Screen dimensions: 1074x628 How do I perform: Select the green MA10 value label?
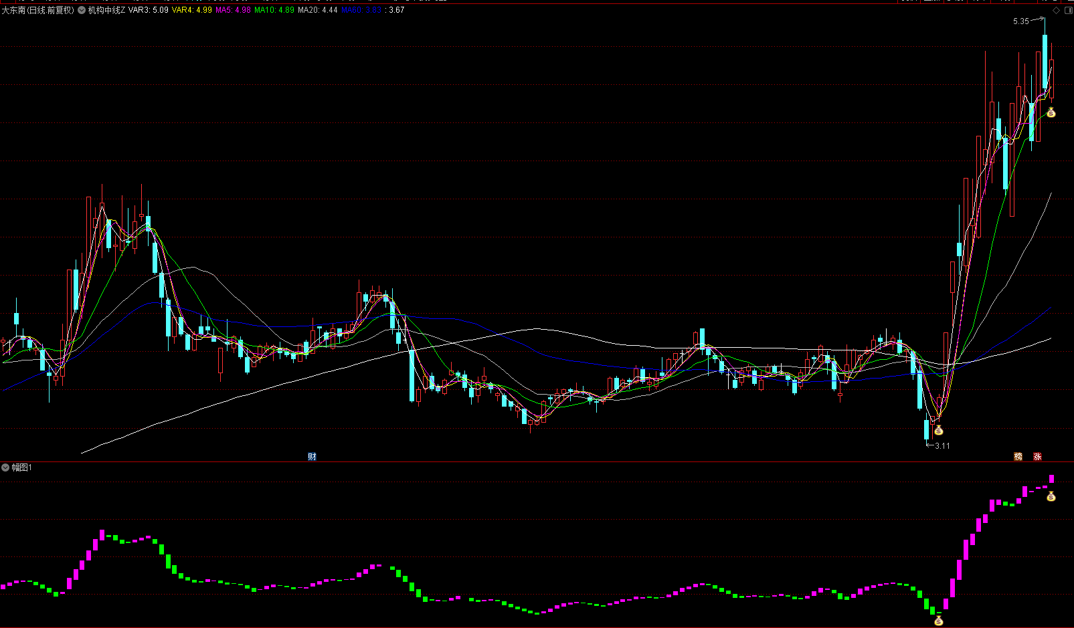pos(274,11)
